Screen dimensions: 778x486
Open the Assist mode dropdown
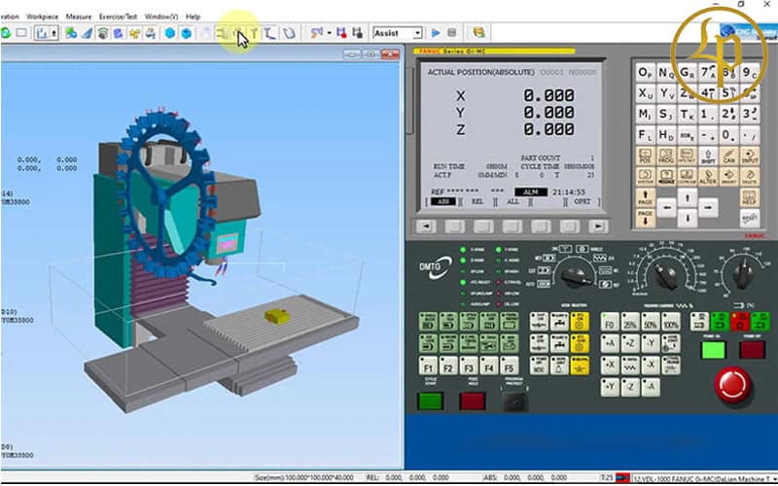tap(417, 33)
